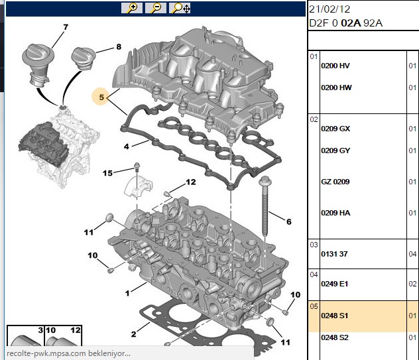This screenshot has width=419, height=360.
Task: Select callout 4 for the cover gasket
Action: [127, 147]
